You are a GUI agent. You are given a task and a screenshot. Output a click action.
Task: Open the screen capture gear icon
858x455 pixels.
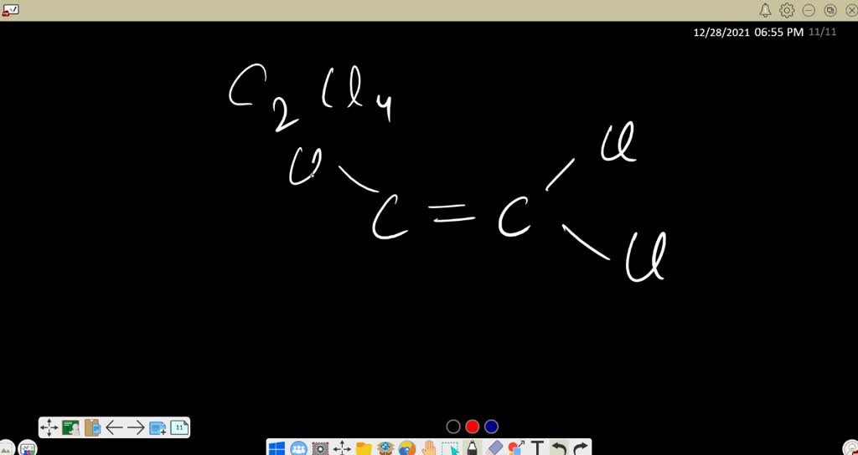pos(321,448)
